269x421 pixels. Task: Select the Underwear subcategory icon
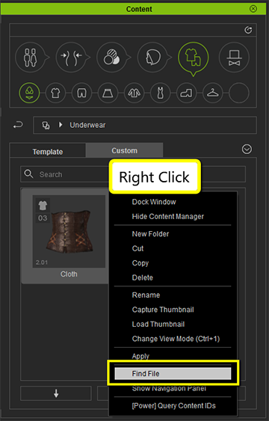click(29, 93)
